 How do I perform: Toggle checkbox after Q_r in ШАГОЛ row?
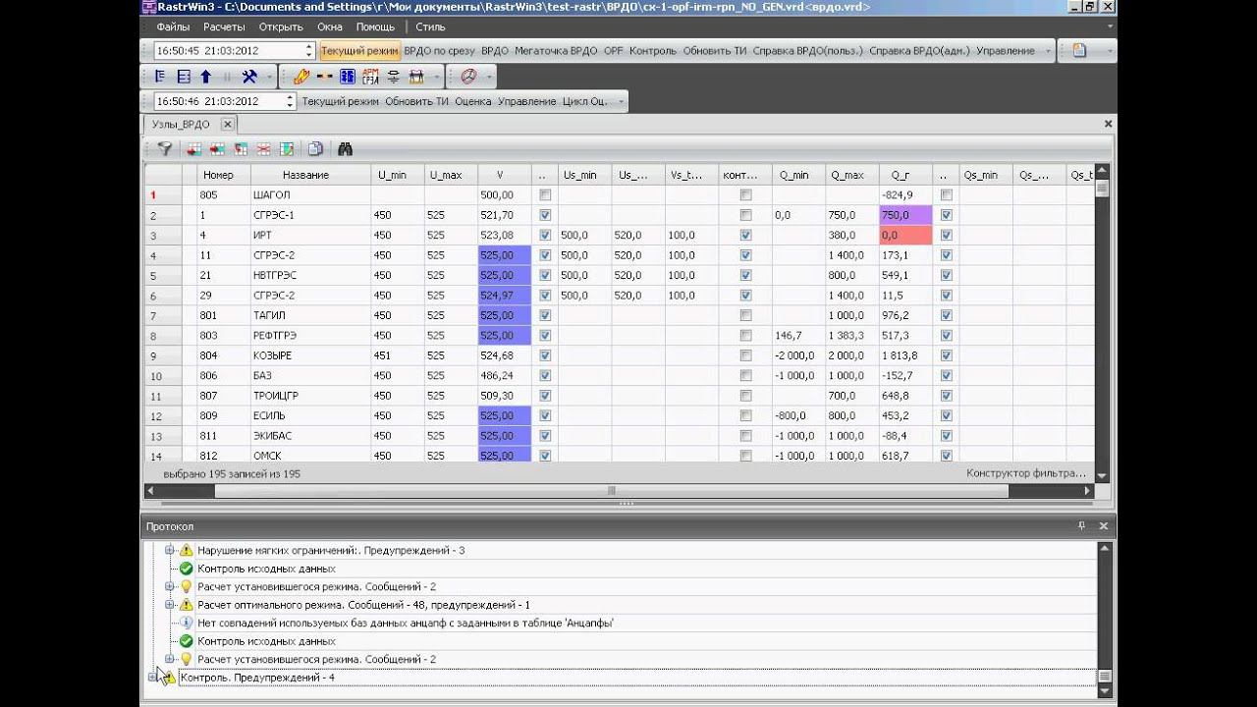coord(946,195)
